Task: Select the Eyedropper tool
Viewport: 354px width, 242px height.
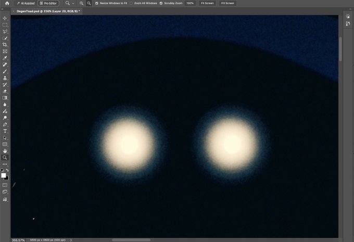Action: click(5, 58)
